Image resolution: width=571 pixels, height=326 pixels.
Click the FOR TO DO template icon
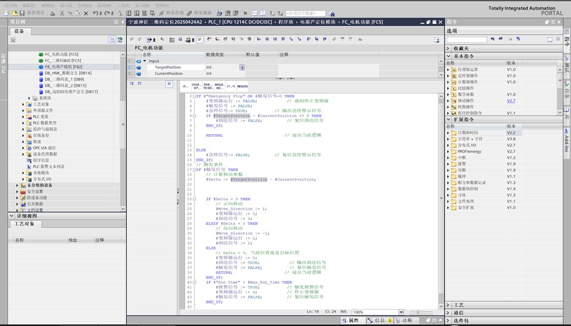208,86
